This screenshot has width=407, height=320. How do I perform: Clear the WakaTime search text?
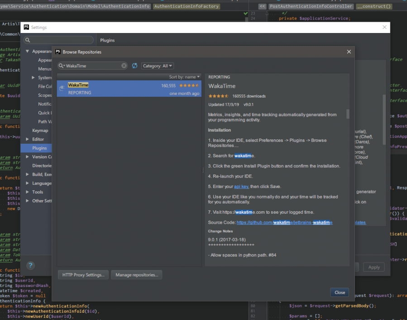(x=124, y=66)
